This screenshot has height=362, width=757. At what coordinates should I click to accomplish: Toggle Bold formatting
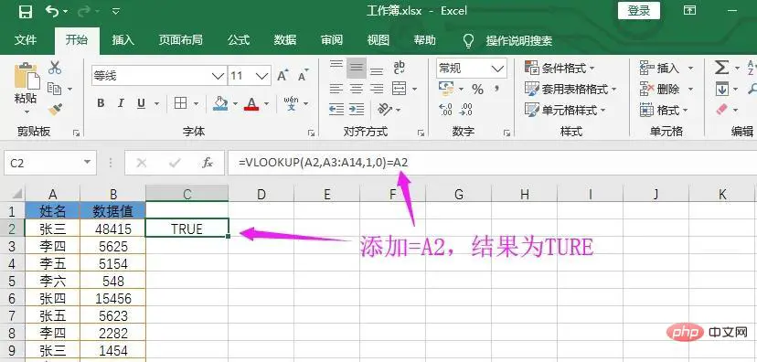point(101,102)
